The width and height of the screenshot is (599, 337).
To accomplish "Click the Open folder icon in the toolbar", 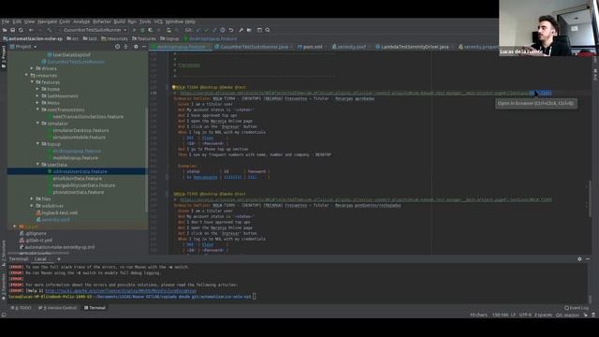I will (5, 30).
